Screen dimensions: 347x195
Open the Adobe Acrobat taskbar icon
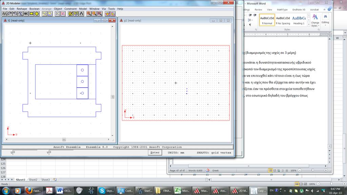pyautogui.click(x=49, y=191)
